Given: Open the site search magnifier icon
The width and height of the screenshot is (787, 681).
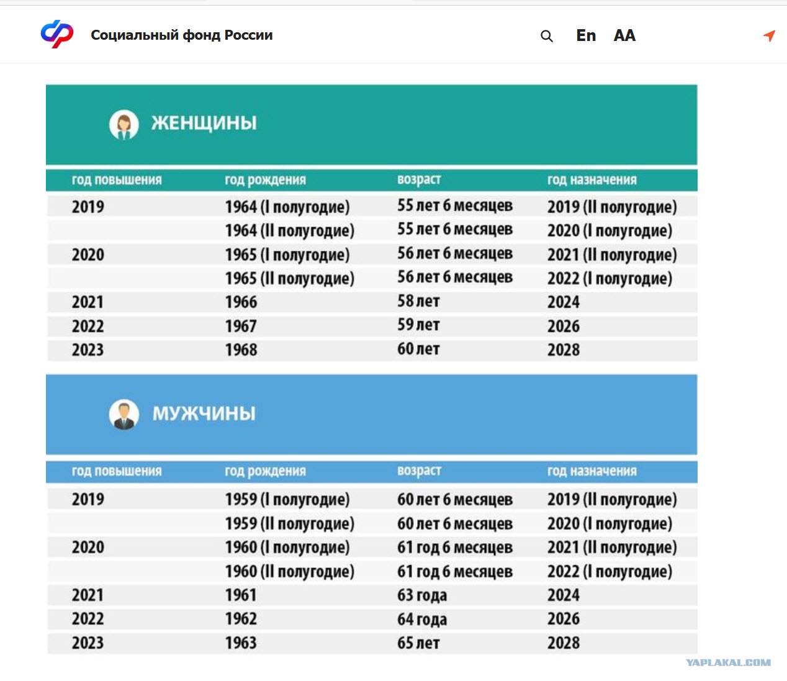Looking at the screenshot, I should coord(547,36).
